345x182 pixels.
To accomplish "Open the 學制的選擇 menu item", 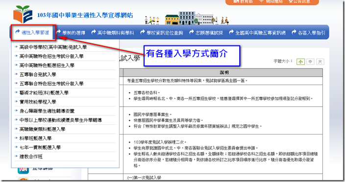I will [71, 33].
